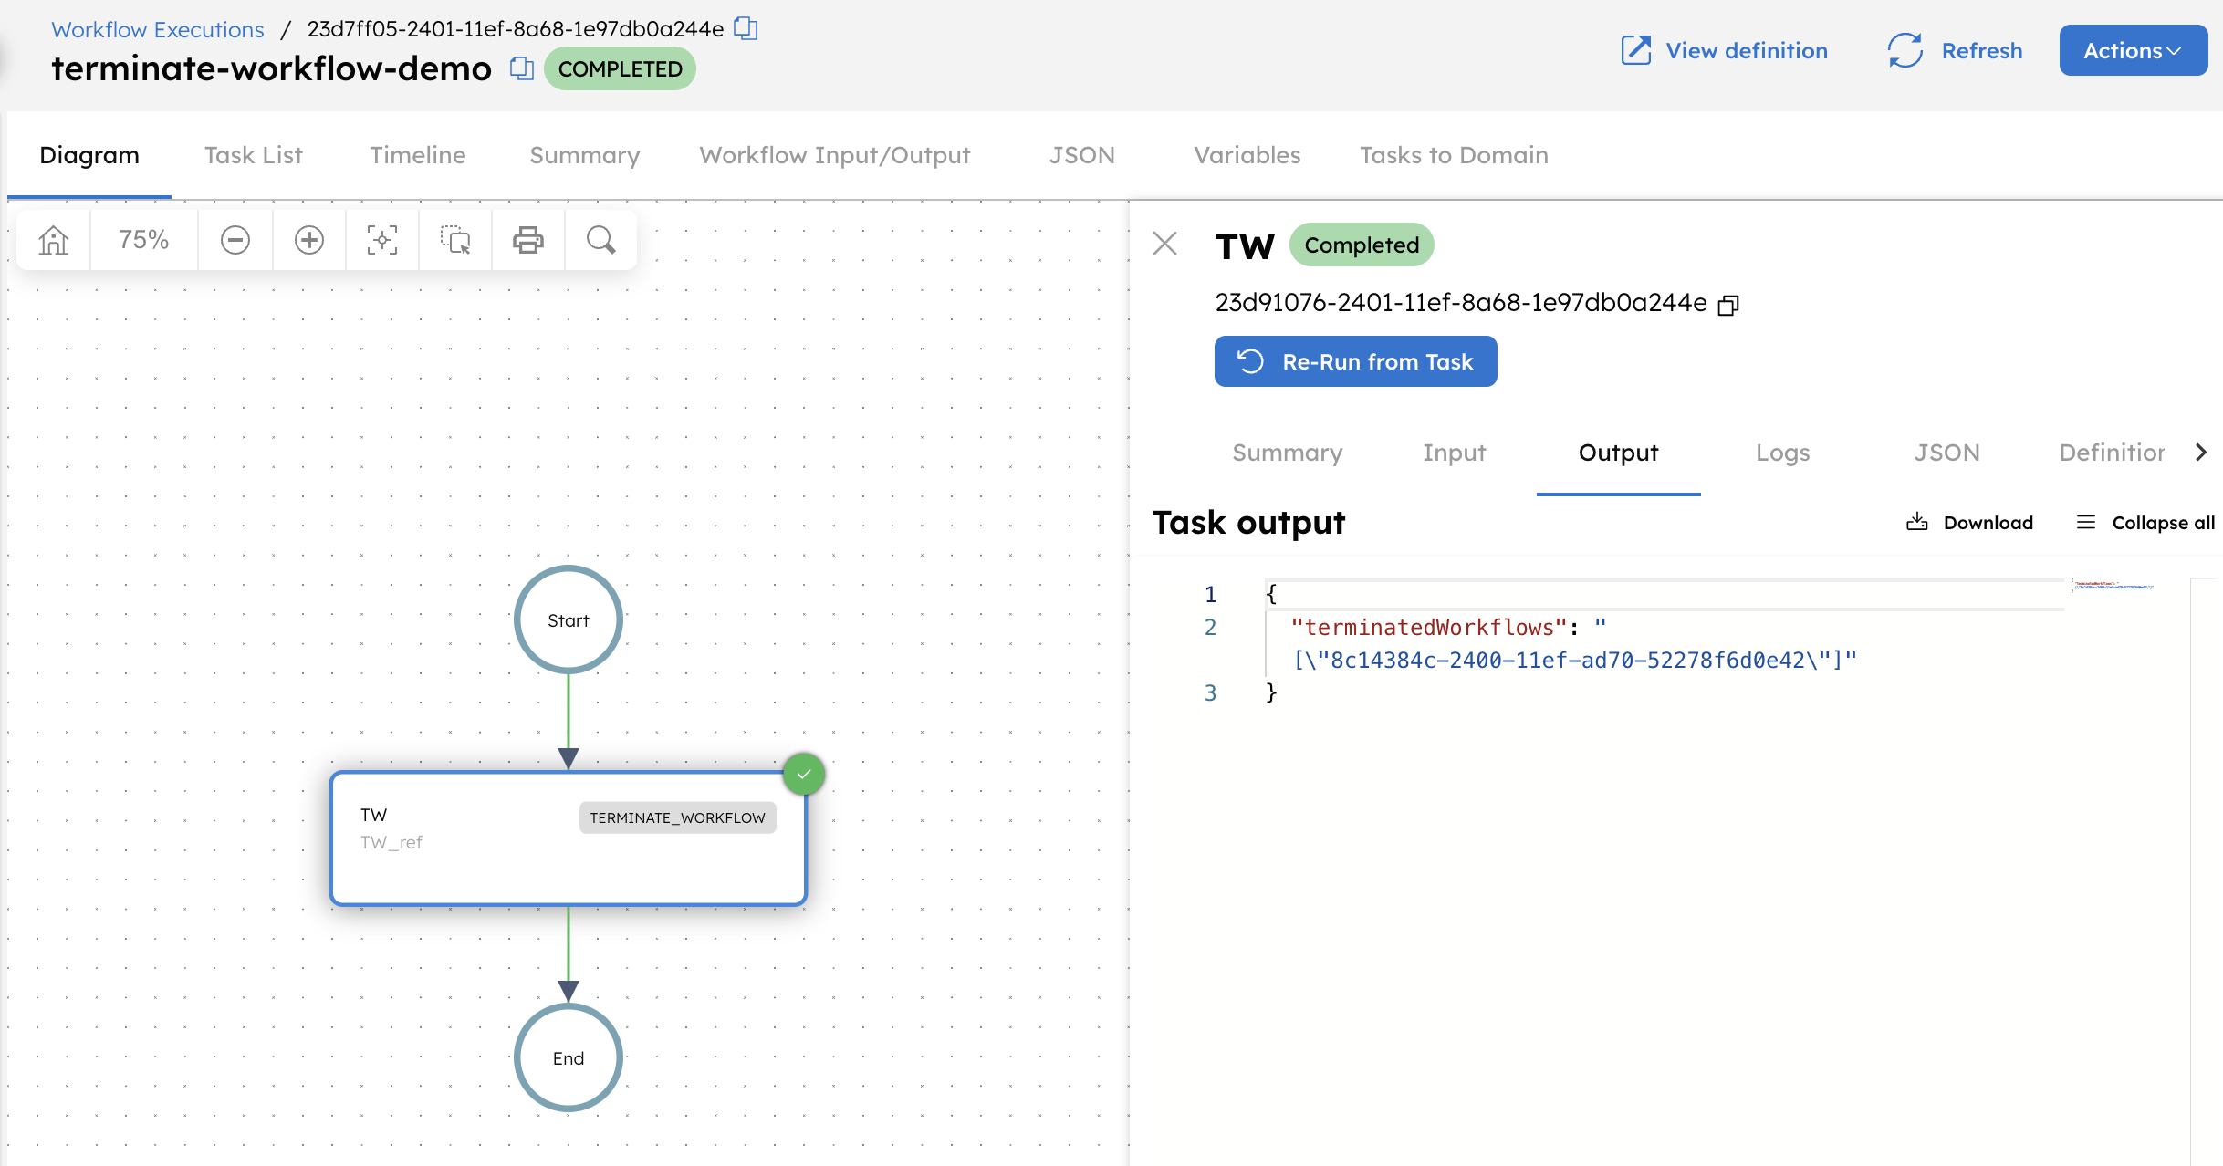Screen dimensions: 2223x1166
Task: Open Tasks to Domain tab
Action: [1454, 155]
